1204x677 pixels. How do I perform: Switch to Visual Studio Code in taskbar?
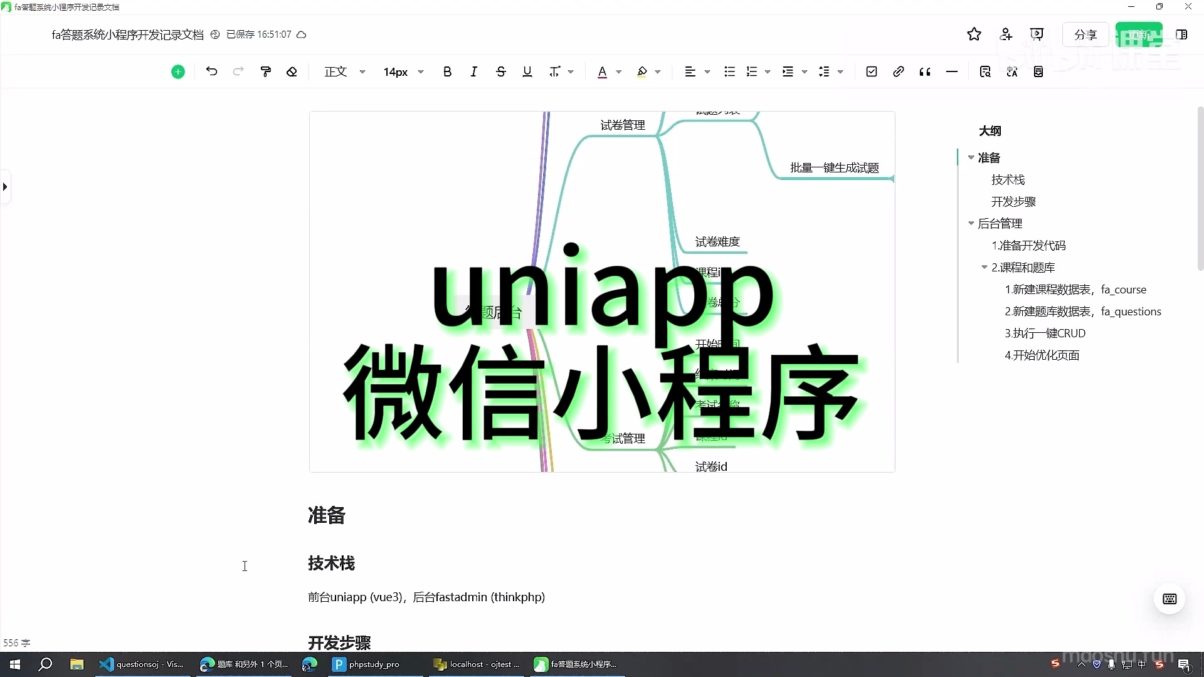click(x=143, y=664)
